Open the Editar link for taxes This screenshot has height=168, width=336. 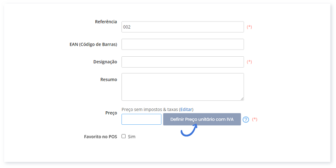tap(186, 110)
